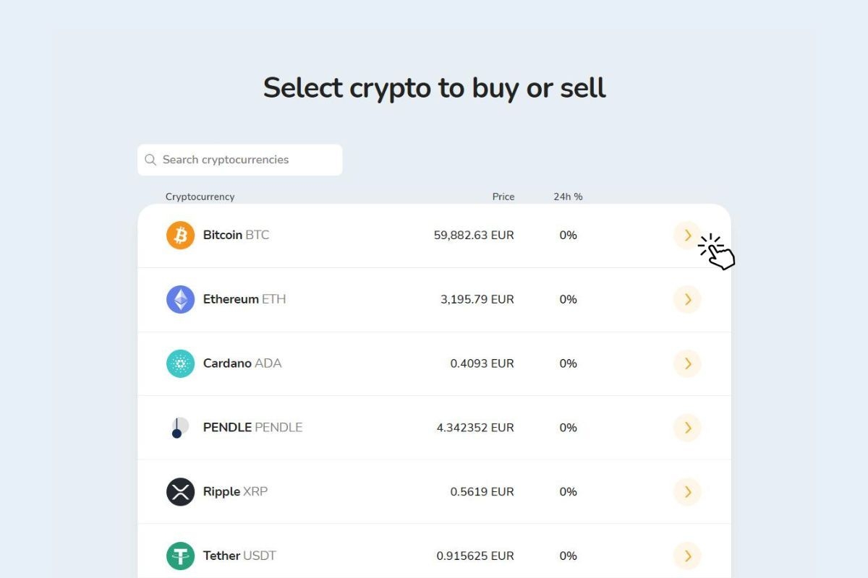Screen dimensions: 868x578
Task: Sort by the Price column header
Action: tap(503, 197)
